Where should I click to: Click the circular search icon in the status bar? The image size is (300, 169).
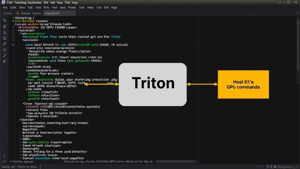[275, 167]
